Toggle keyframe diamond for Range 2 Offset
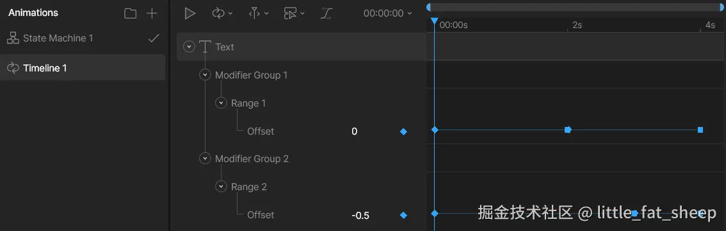This screenshot has width=726, height=231. point(403,215)
